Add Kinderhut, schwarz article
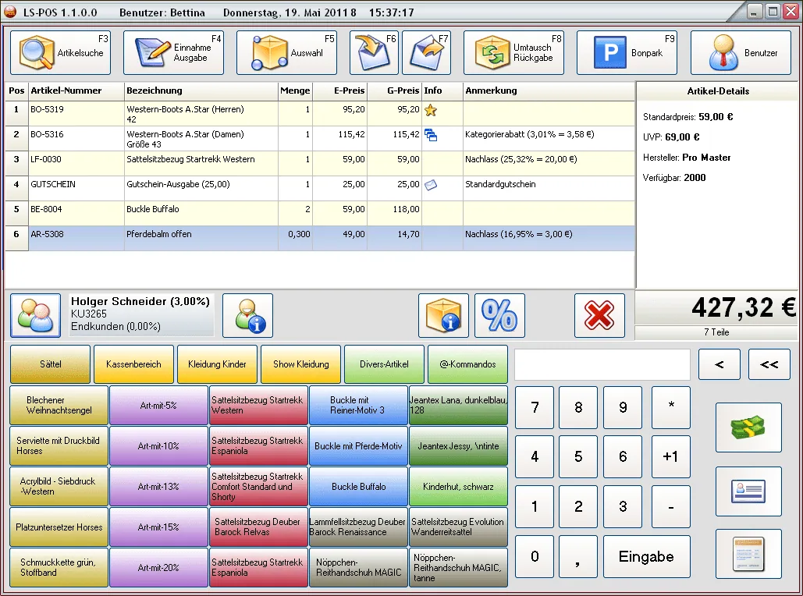Image resolution: width=803 pixels, height=596 pixels. (x=458, y=487)
